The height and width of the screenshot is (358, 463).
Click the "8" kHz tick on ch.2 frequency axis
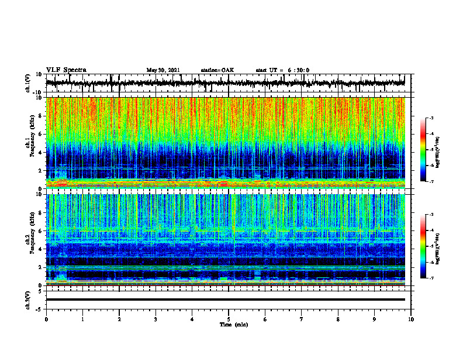(40, 213)
